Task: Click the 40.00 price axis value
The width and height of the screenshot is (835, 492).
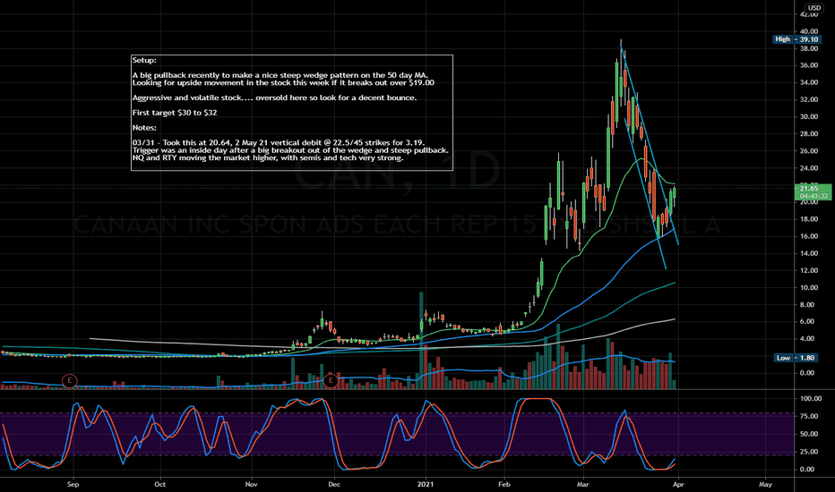Action: pyautogui.click(x=809, y=31)
